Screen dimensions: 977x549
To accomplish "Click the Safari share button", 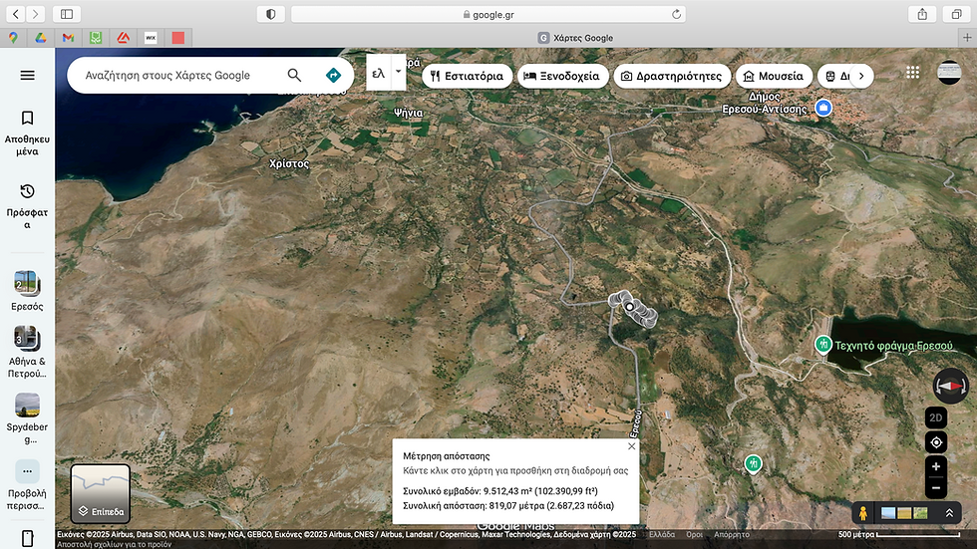I will coord(922,14).
